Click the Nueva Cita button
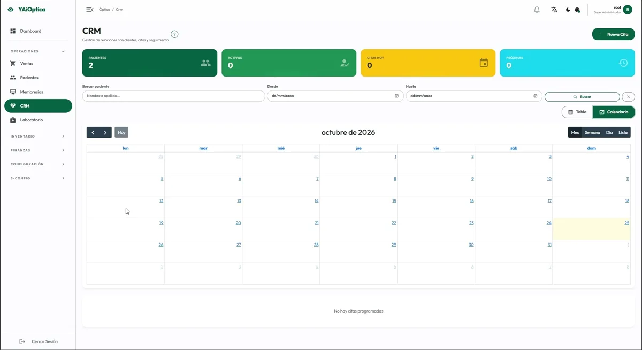This screenshot has height=350, width=642. click(613, 34)
